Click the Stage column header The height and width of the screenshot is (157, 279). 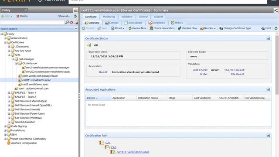tap(180, 98)
